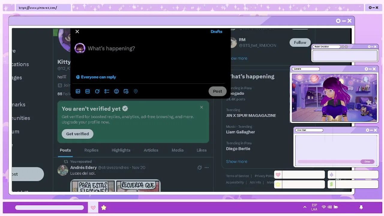This screenshot has height=216, width=384.
Task: Click the green dollar alert widget
Action: coord(353,184)
